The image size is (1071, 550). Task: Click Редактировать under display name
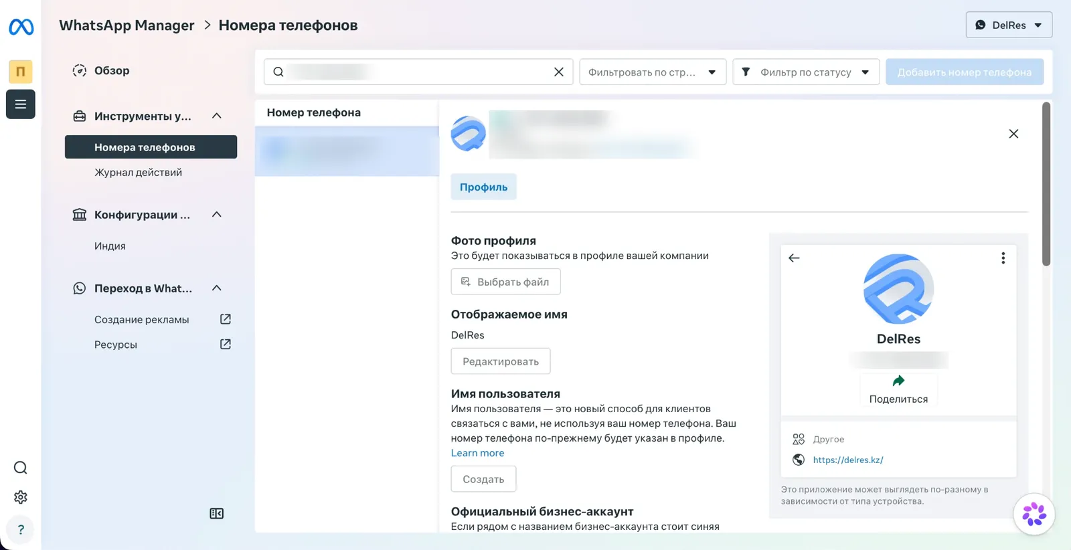(501, 361)
